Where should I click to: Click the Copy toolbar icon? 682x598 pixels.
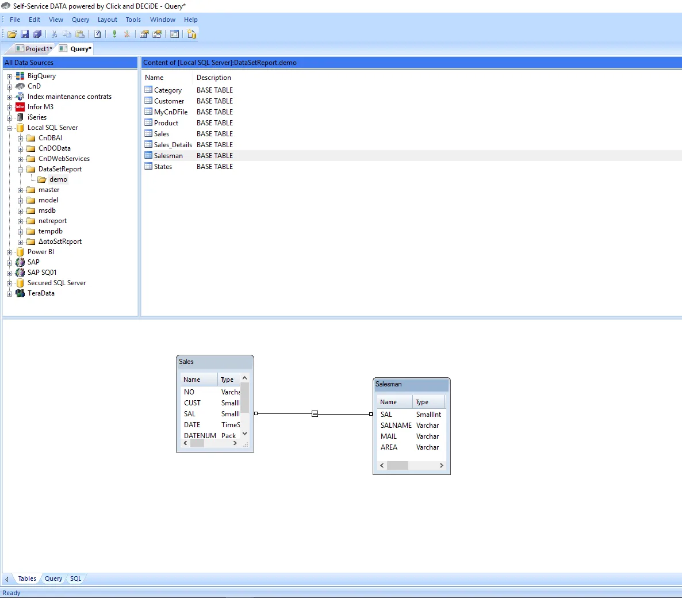[x=67, y=34]
